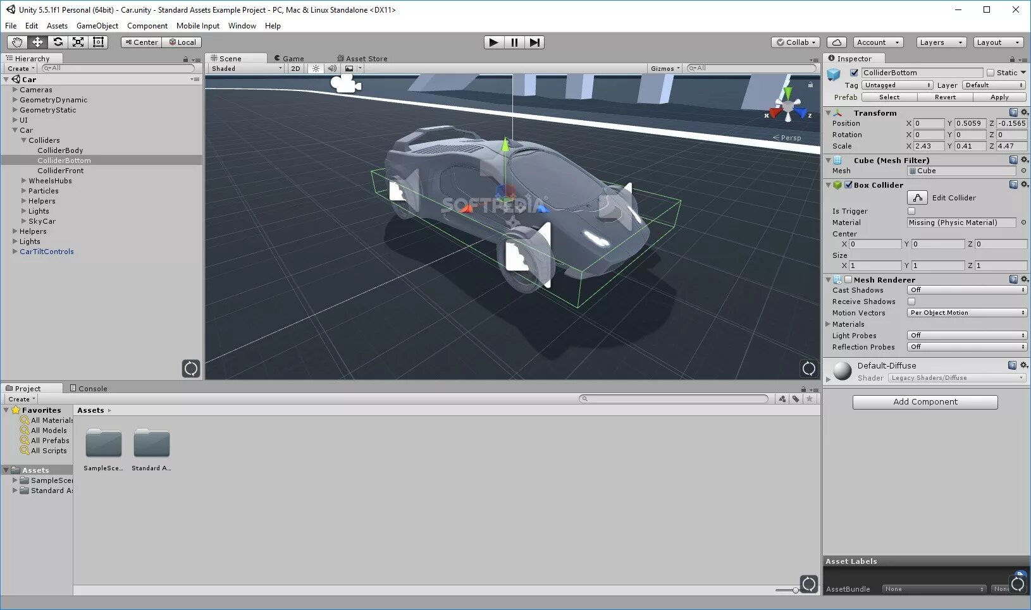Screen dimensions: 1031x610
Task: Click the Edit Collider icon button
Action: tap(917, 198)
